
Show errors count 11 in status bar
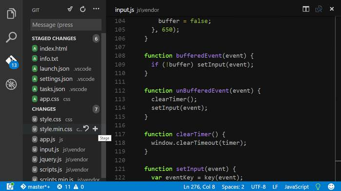pos(64,187)
